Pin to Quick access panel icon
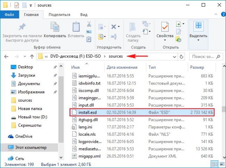The image size is (226, 168). pyautogui.click(x=22, y=27)
